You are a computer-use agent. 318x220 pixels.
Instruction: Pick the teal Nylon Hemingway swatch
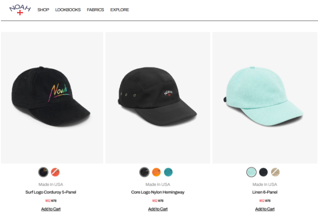click(168, 172)
